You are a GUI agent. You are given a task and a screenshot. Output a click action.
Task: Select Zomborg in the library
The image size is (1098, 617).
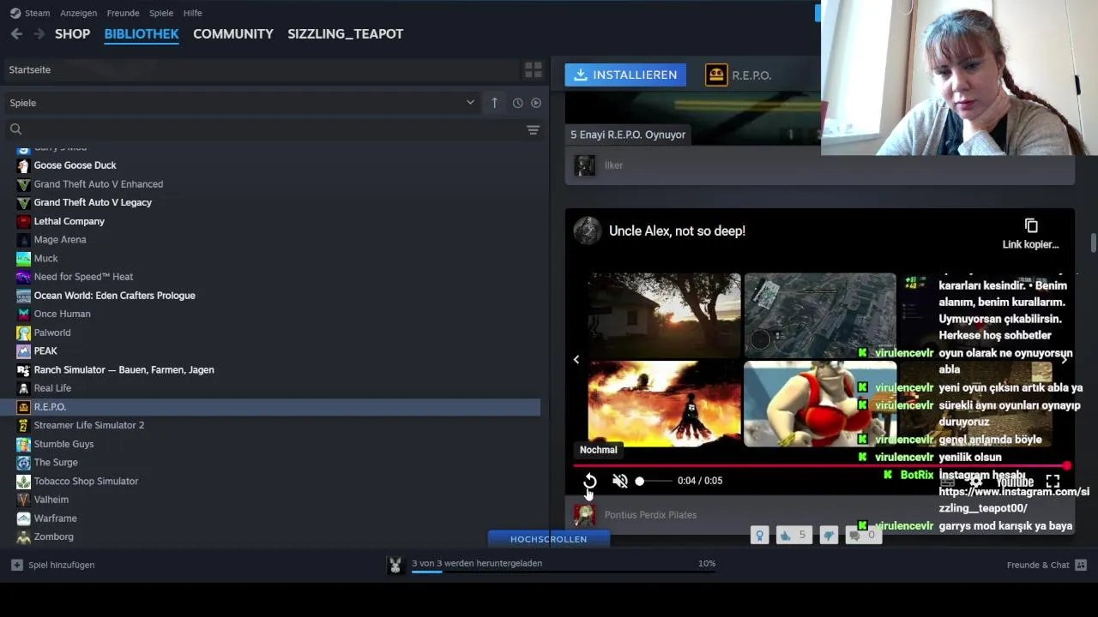(x=53, y=536)
